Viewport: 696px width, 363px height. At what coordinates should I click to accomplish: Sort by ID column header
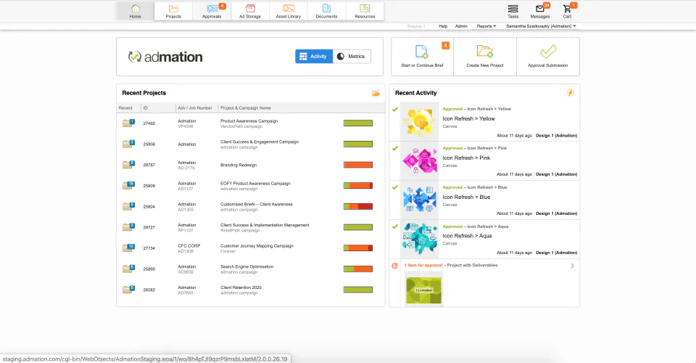[145, 108]
